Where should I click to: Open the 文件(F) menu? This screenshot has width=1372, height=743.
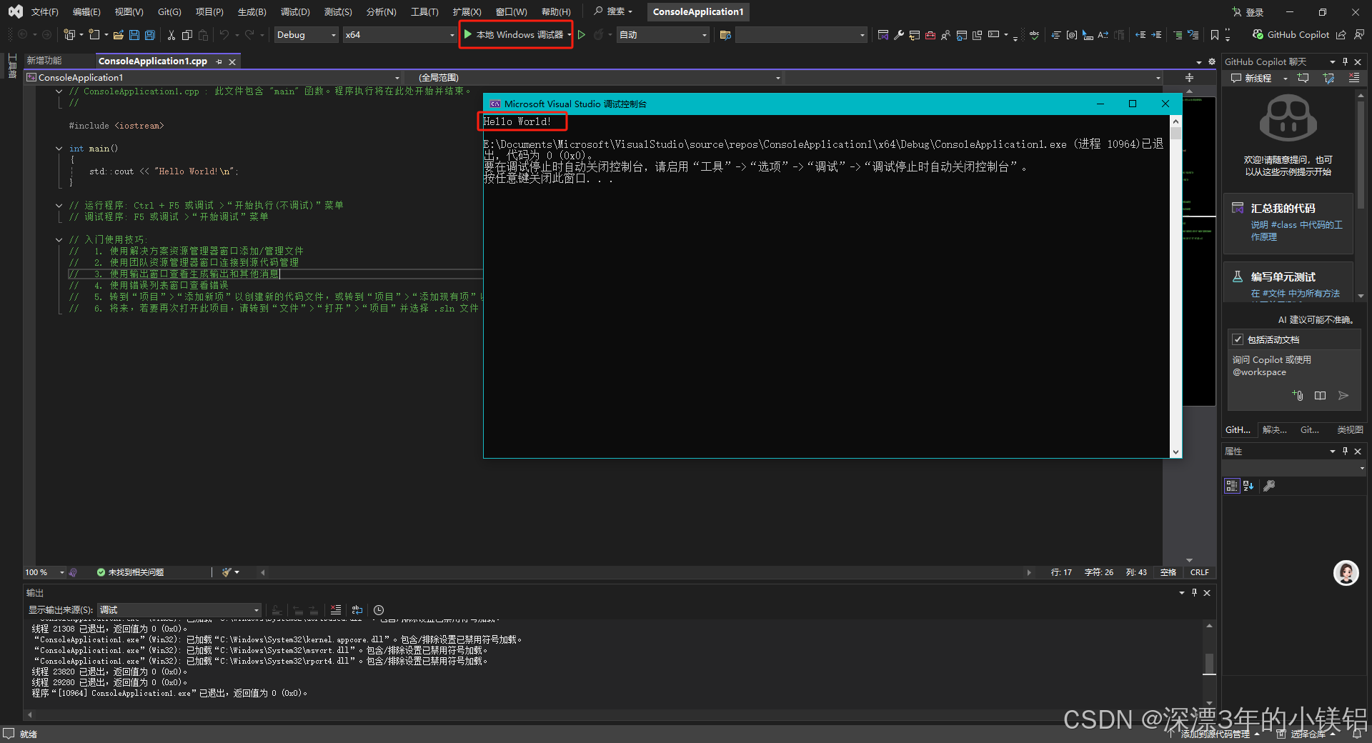(44, 12)
